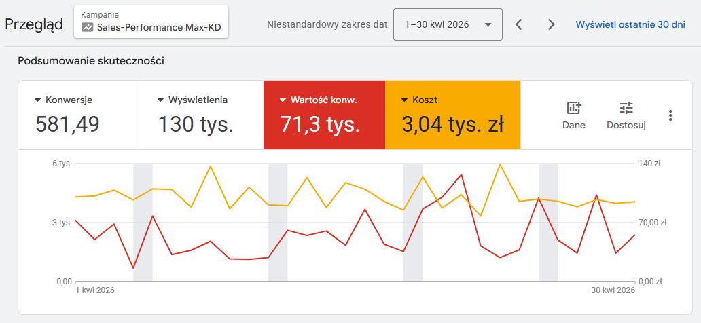Go to previous date range arrow
The height and width of the screenshot is (323, 701).
tap(518, 24)
